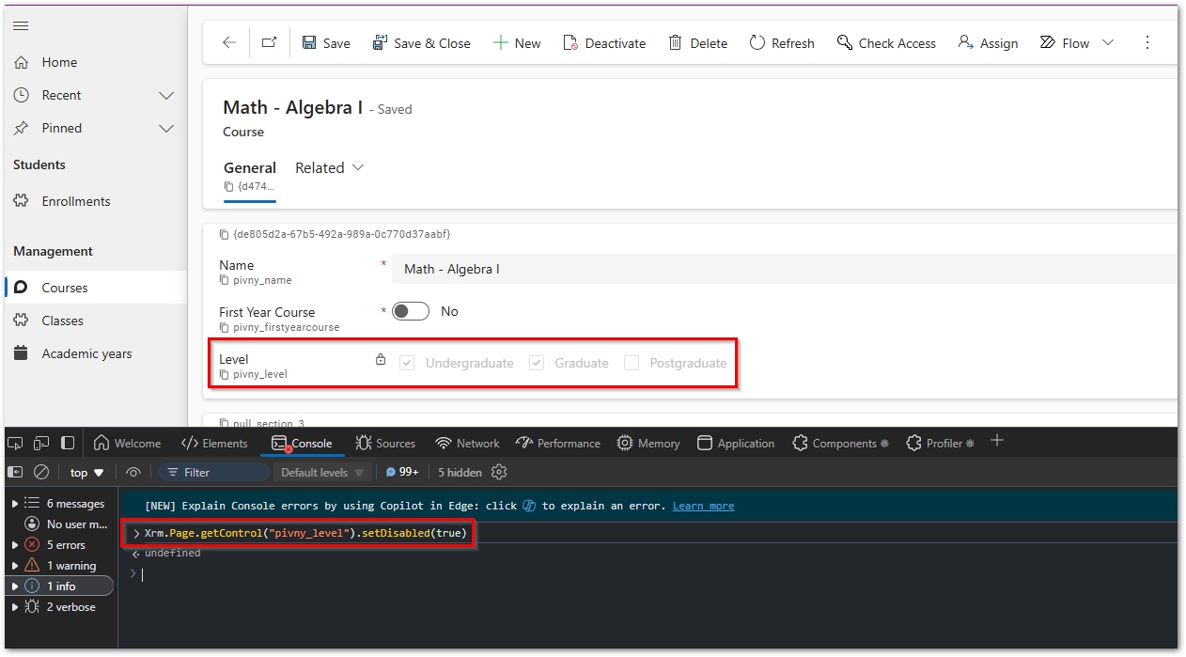Screen dimensions: 1186x657
Task: Toggle First Year Course switch
Action: [411, 311]
